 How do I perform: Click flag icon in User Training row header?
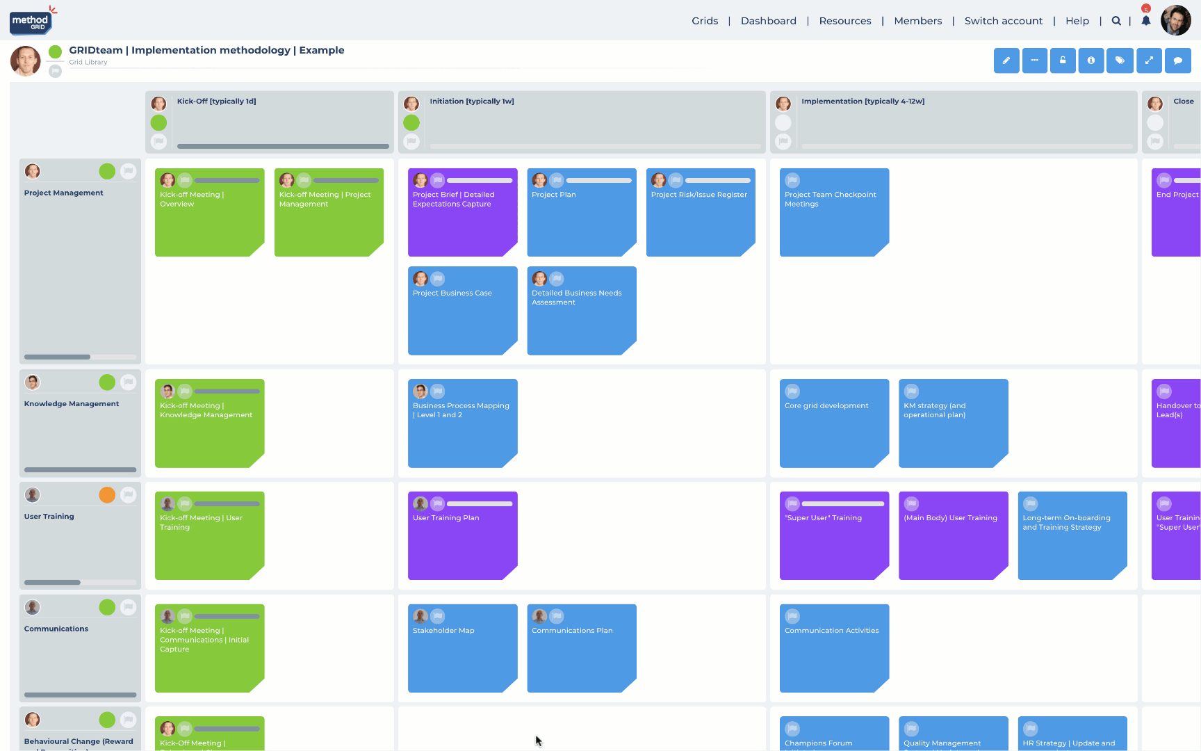129,494
